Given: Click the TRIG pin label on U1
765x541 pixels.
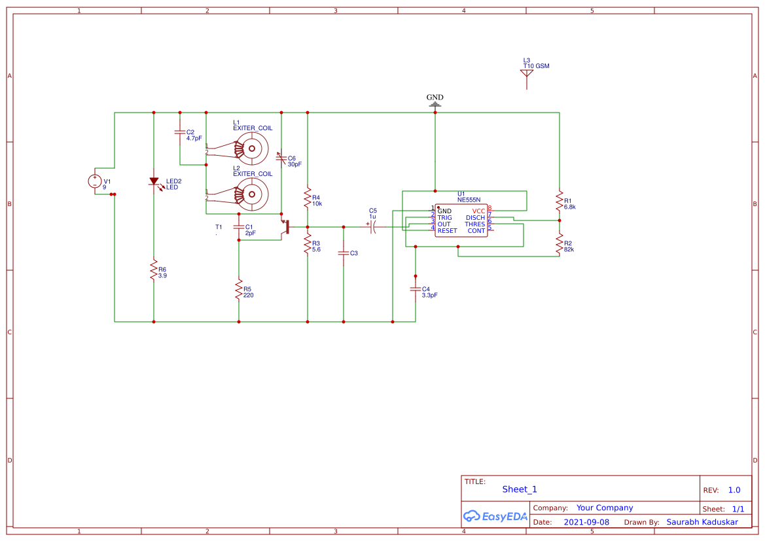Looking at the screenshot, I should click(444, 218).
